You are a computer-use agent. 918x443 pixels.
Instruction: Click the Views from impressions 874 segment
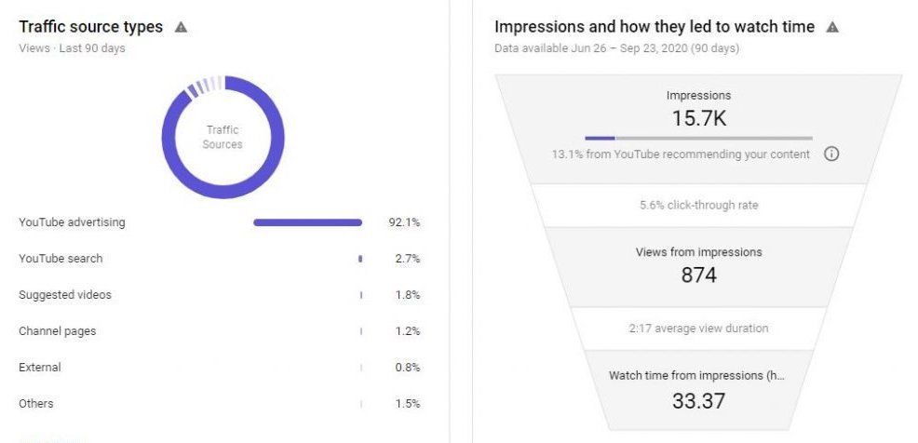pos(698,267)
